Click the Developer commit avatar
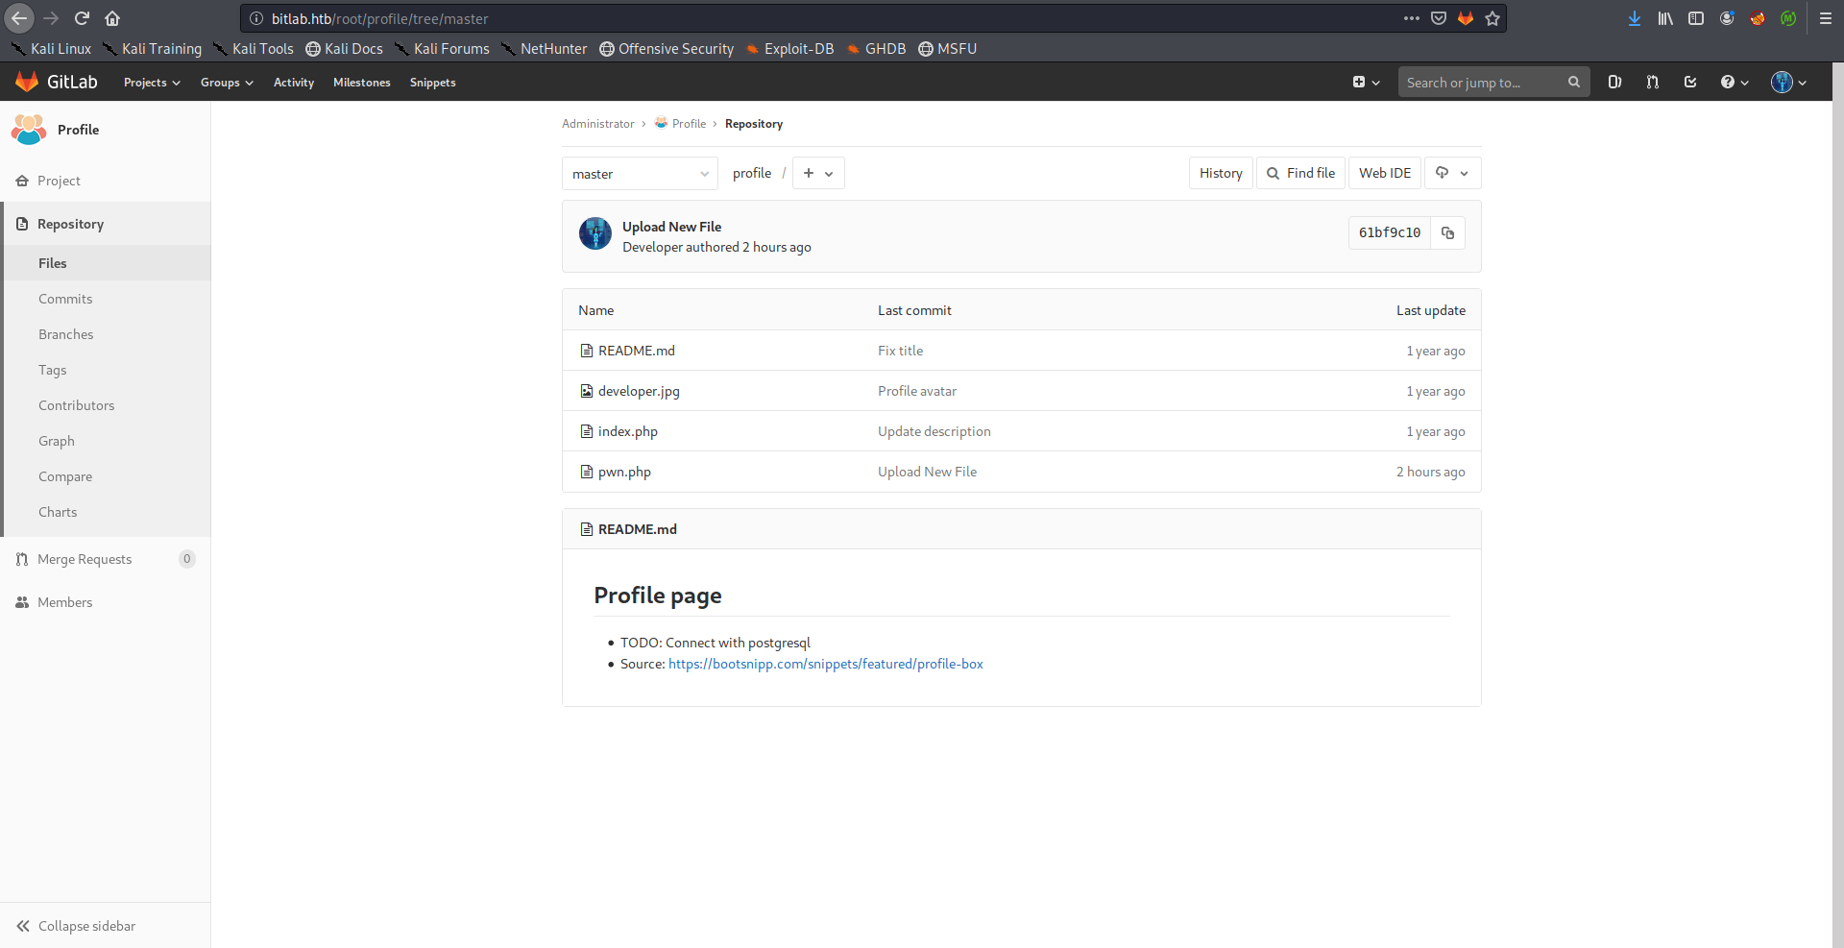 click(595, 233)
